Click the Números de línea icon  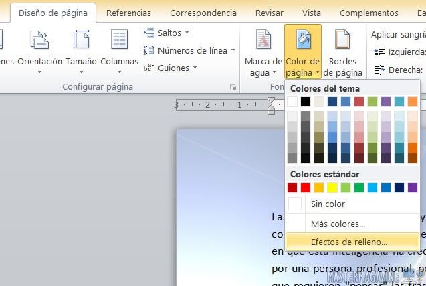pyautogui.click(x=149, y=50)
